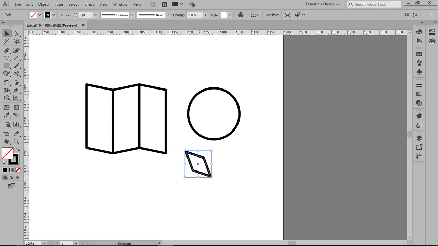438x246 pixels.
Task: Open the stroke color dropdown in control bar
Action: [x=54, y=15]
